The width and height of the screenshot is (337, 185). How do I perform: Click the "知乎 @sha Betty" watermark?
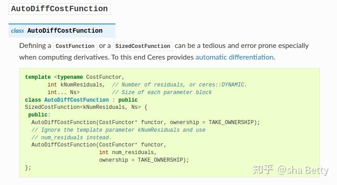[290, 170]
